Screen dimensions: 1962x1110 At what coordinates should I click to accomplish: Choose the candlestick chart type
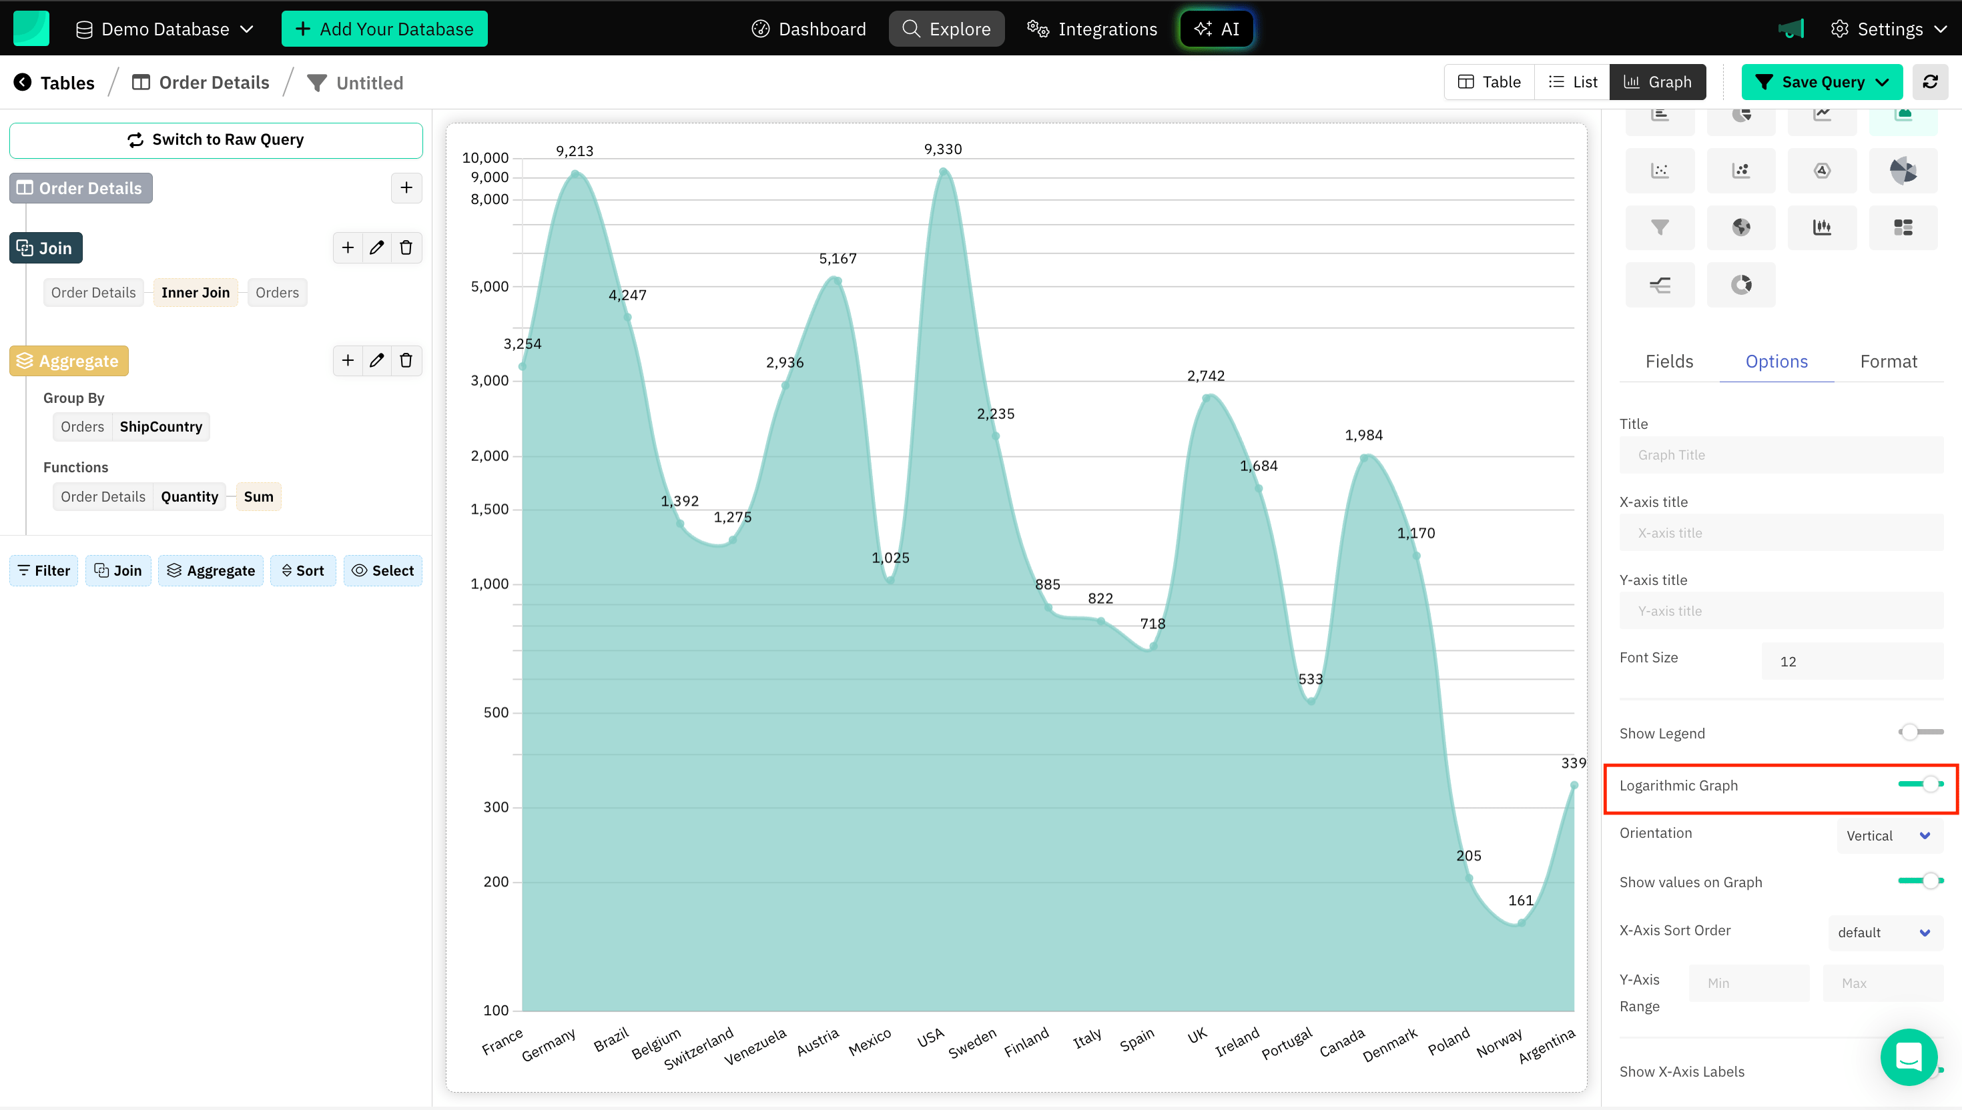[1823, 226]
